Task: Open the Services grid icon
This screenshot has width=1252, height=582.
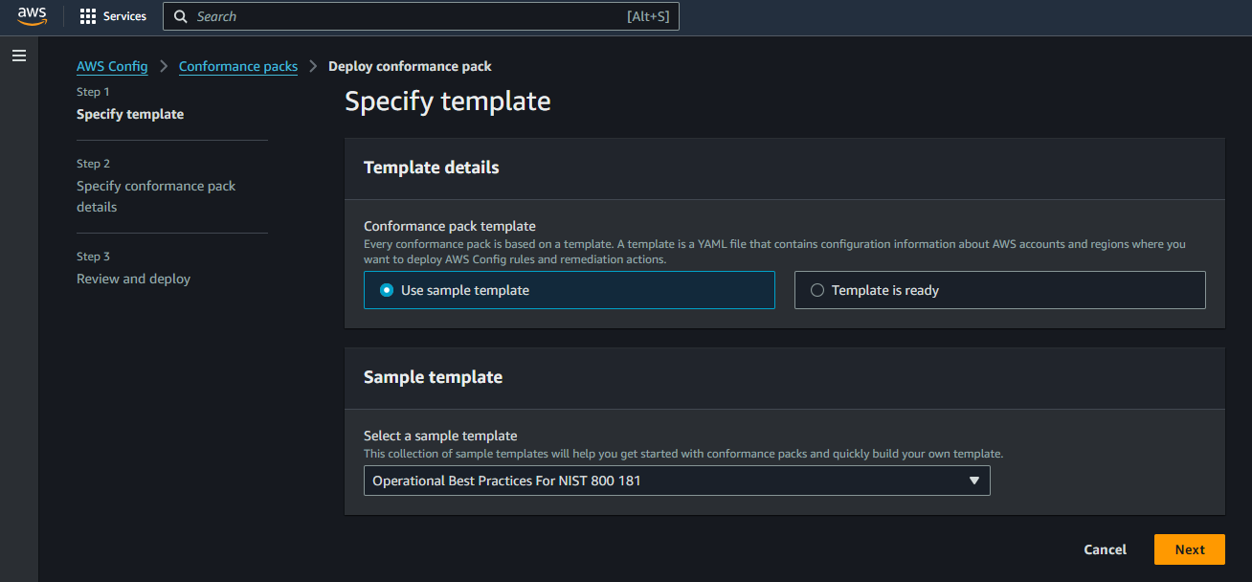Action: coord(88,16)
